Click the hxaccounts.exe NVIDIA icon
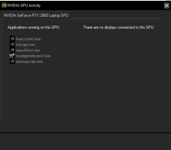Viewport: 171px width, 150px height. point(12,39)
